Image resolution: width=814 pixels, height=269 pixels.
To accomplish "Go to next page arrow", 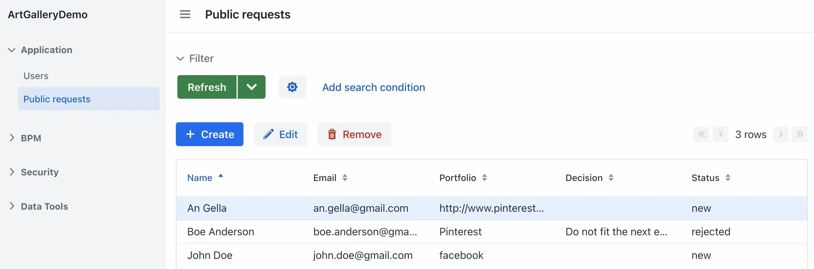I will pyautogui.click(x=780, y=134).
